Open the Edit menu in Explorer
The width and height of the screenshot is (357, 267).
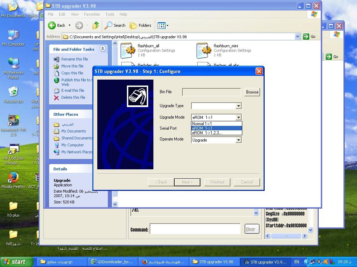(62, 14)
